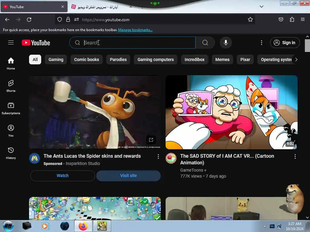
Task: Click external link icon on ad thumbnail
Action: pyautogui.click(x=151, y=140)
